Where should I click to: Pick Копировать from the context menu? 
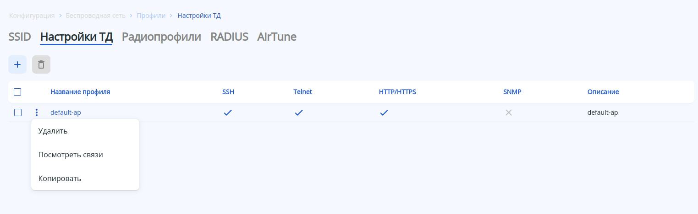(x=60, y=179)
